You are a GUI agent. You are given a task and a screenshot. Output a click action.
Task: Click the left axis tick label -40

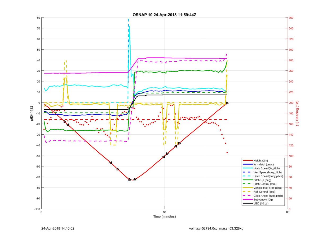click(x=38, y=145)
